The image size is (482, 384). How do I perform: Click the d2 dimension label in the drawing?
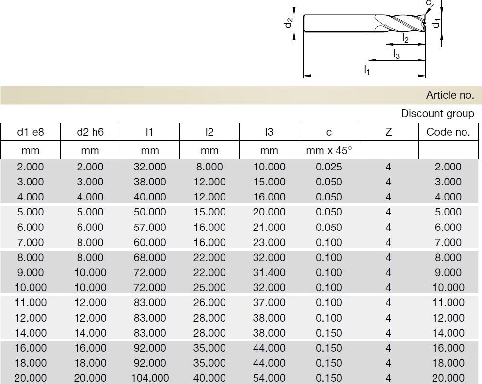289,23
